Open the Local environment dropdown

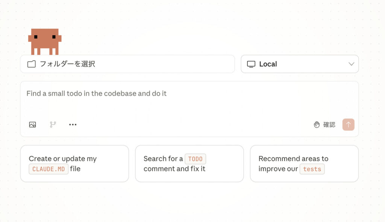(x=299, y=64)
